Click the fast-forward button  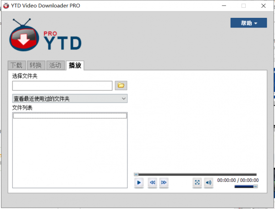(164, 182)
